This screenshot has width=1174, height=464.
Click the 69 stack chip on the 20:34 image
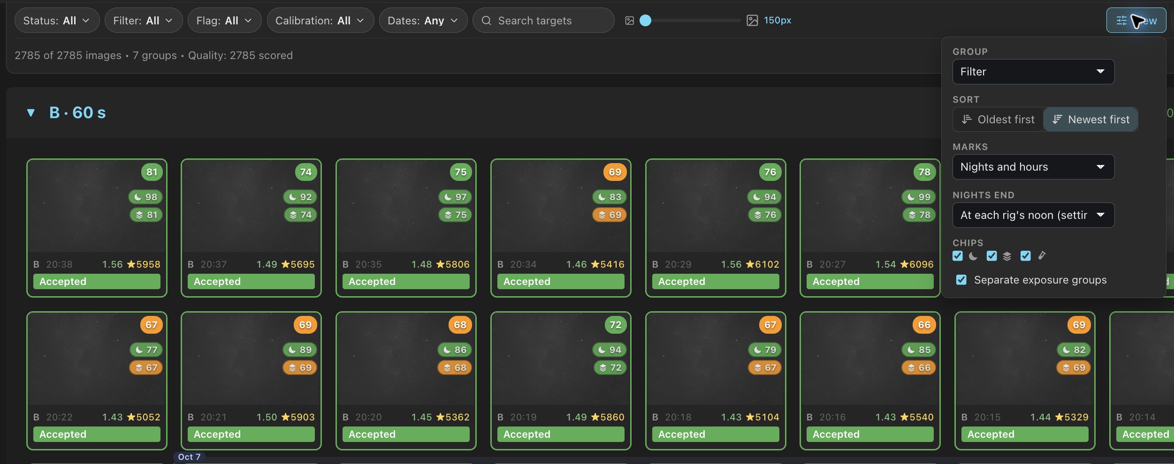pyautogui.click(x=610, y=215)
